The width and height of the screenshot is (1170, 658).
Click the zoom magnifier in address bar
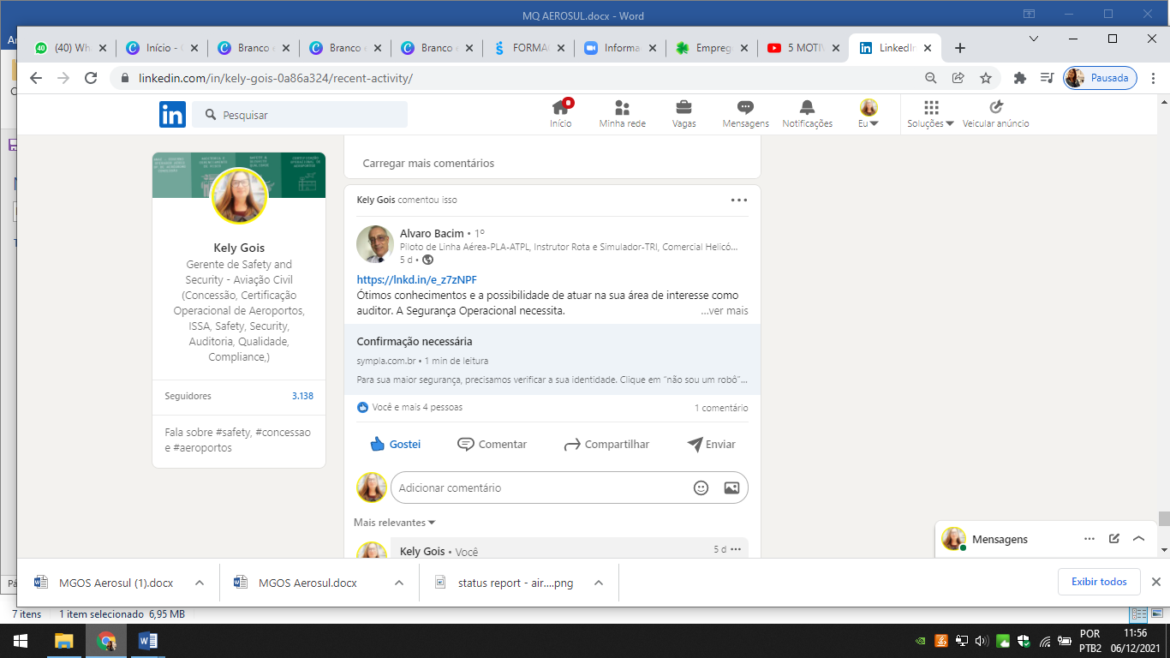click(x=931, y=78)
